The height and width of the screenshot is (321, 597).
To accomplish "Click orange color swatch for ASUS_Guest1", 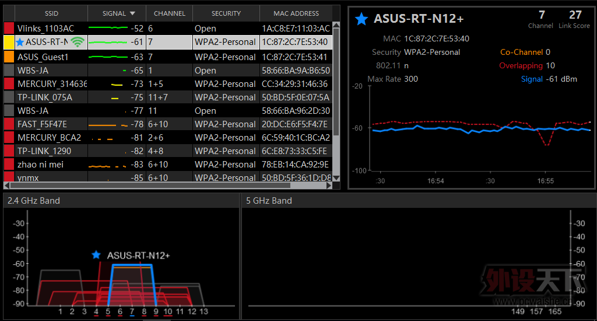I will point(9,57).
